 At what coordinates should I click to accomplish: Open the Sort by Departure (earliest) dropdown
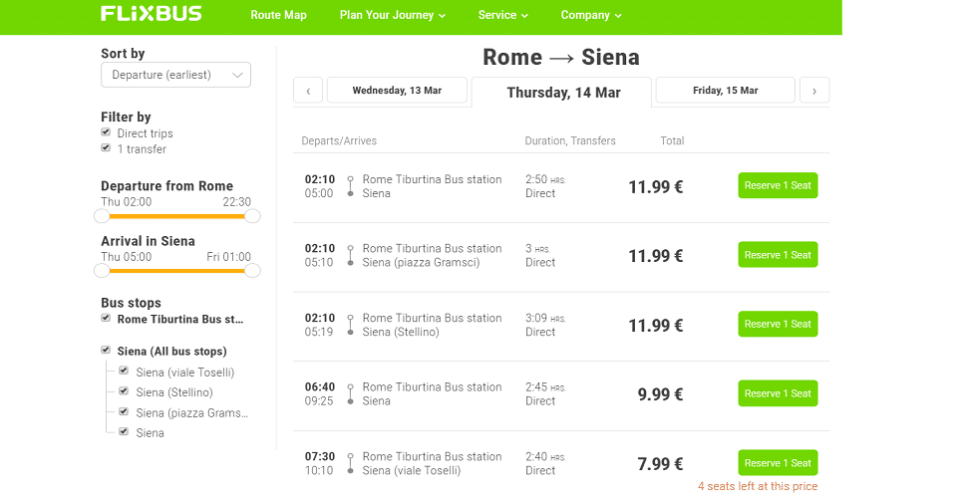(175, 75)
